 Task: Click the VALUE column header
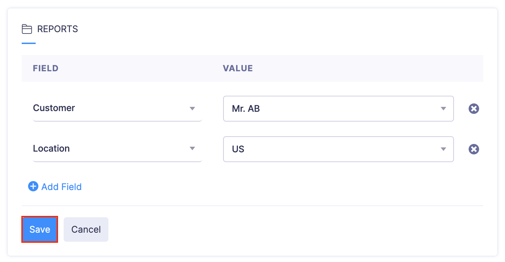pyautogui.click(x=238, y=68)
